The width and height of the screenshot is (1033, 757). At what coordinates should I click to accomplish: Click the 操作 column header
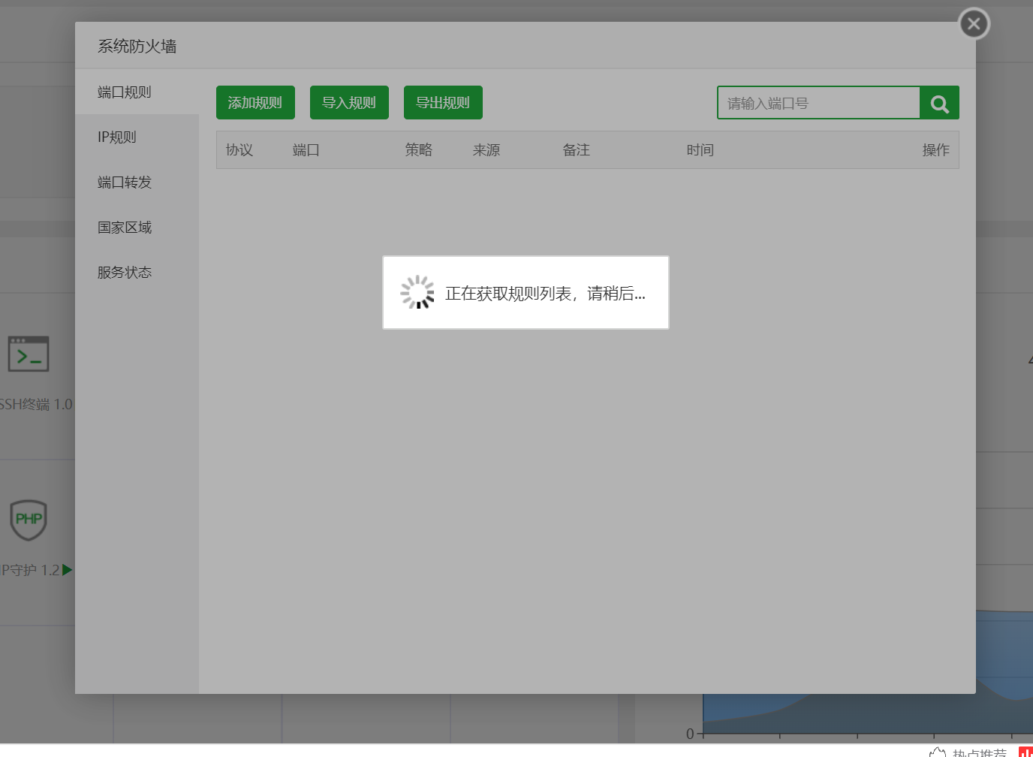click(936, 150)
